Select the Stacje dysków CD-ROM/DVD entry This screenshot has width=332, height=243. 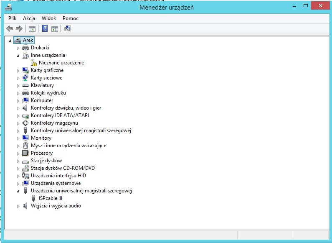coord(63,168)
